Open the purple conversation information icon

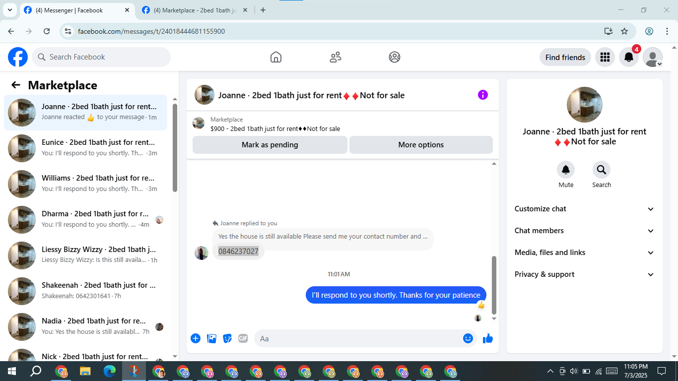coord(483,95)
